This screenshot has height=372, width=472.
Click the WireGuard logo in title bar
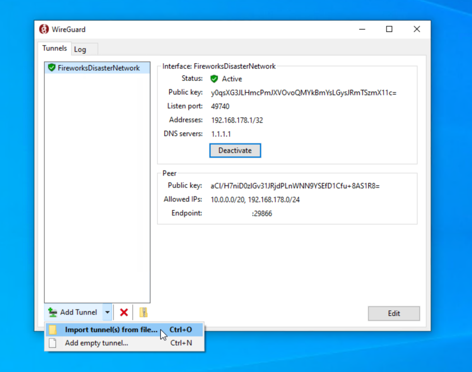(44, 29)
